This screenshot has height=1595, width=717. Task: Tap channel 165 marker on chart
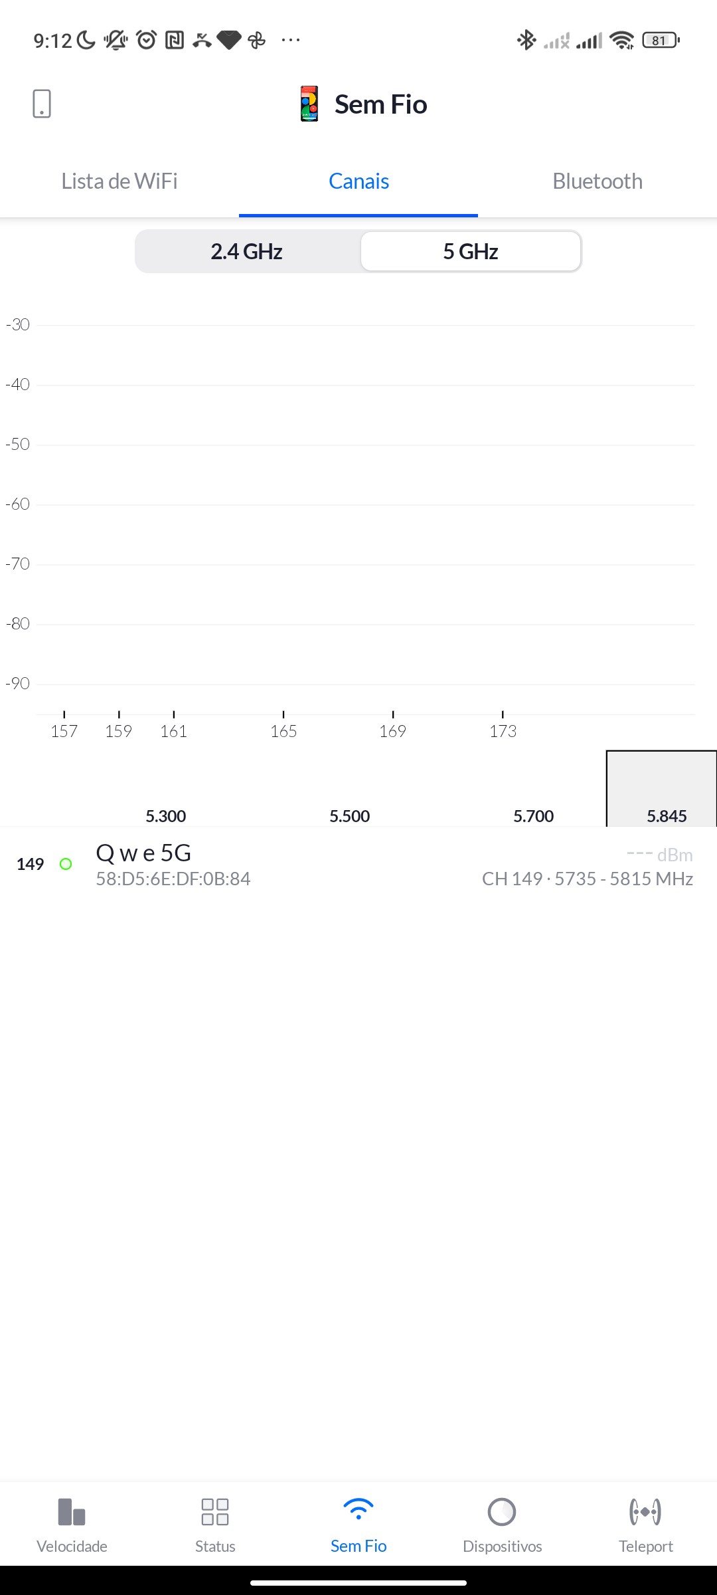[x=283, y=730]
